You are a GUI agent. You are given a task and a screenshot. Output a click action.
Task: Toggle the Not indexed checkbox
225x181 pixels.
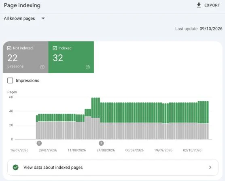tap(9, 48)
